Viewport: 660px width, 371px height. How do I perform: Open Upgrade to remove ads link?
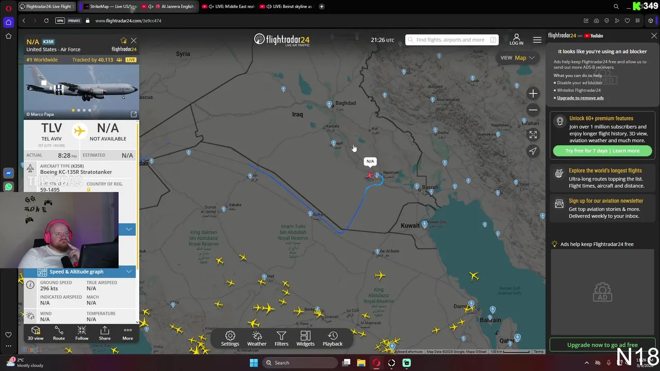580,98
